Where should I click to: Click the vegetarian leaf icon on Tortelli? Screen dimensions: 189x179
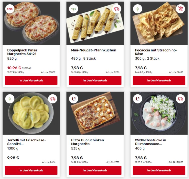(10, 99)
